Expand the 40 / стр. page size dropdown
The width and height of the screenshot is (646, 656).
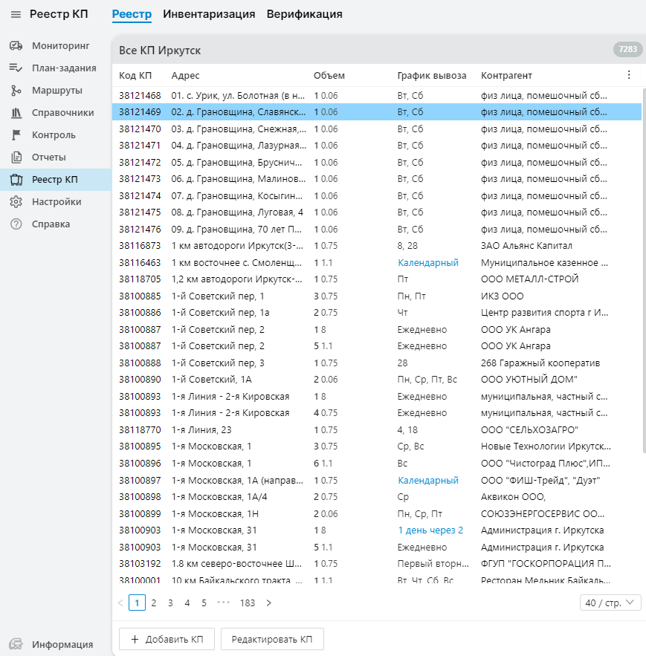coord(610,603)
